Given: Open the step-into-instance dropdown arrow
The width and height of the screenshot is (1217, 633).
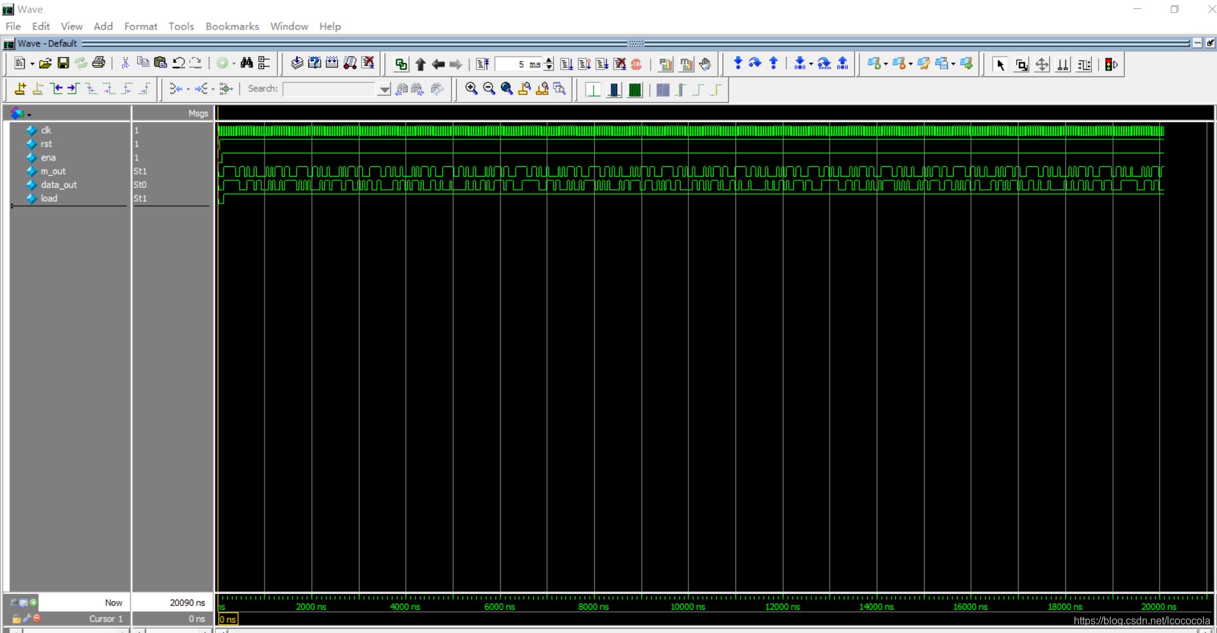Looking at the screenshot, I should tap(811, 64).
